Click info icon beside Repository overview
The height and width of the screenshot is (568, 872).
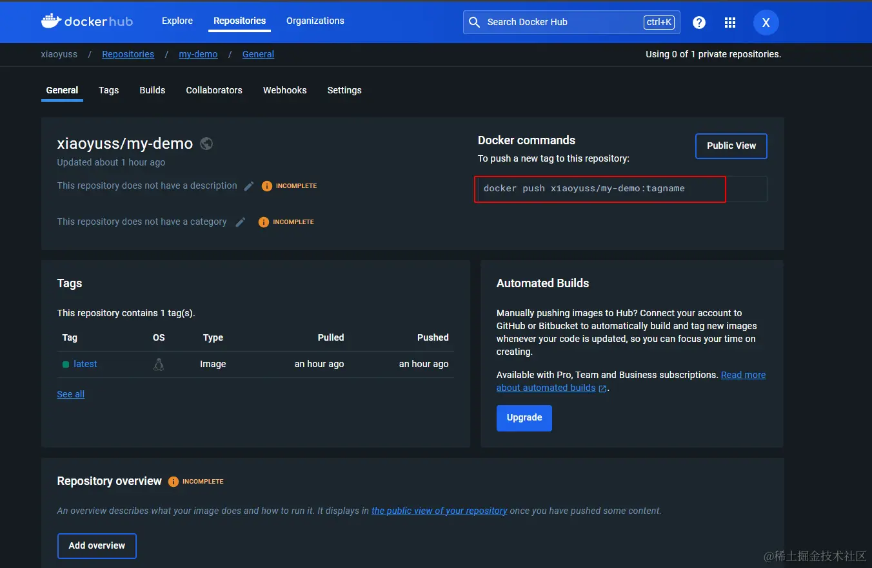[x=173, y=482]
